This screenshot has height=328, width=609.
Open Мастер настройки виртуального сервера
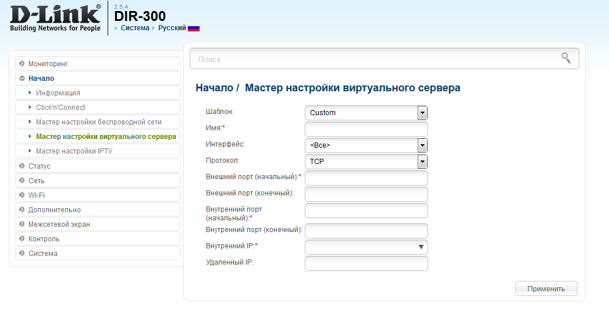98,137
